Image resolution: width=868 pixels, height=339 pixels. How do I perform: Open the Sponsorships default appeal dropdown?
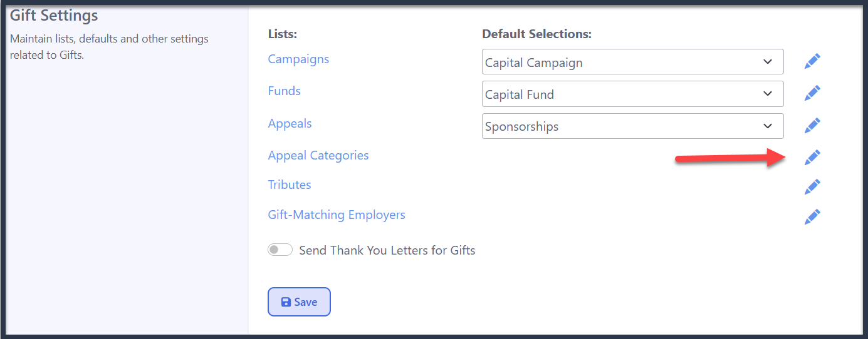(x=633, y=126)
